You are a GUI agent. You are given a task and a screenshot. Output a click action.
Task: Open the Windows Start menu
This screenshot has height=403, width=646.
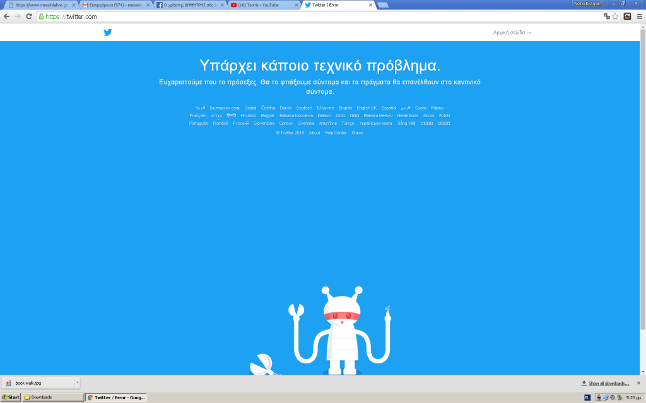click(x=11, y=397)
